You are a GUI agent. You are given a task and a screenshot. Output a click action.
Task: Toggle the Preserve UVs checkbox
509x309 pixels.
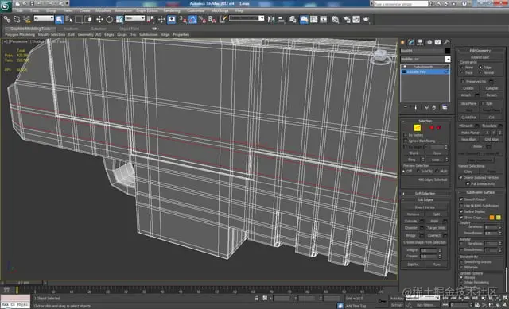point(463,81)
